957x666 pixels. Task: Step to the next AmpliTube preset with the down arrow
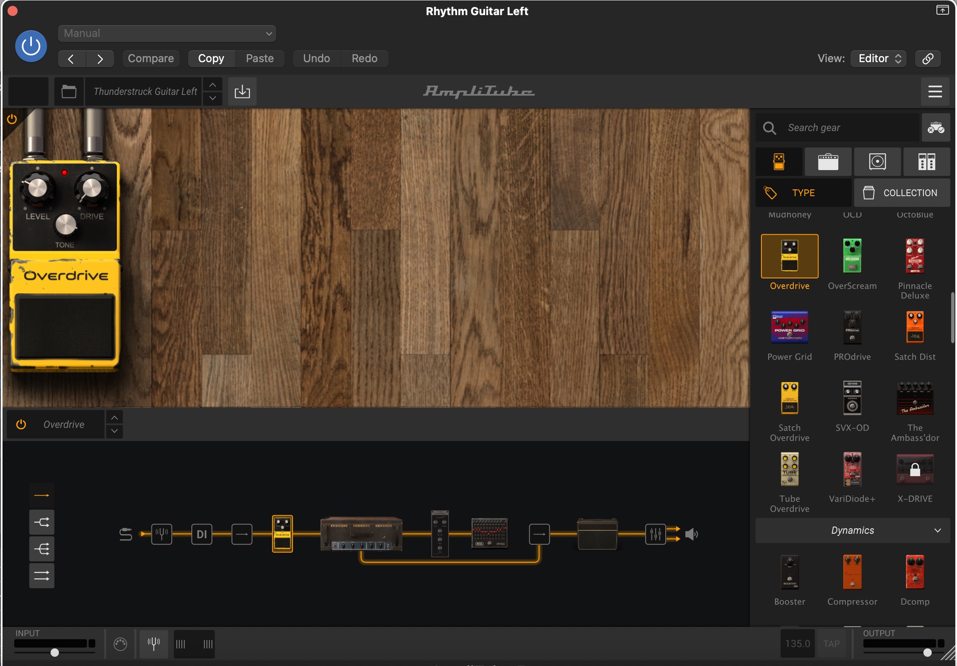coord(213,98)
